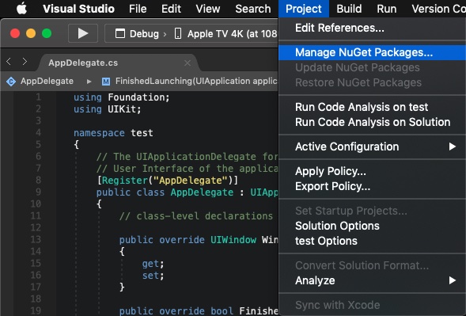The height and width of the screenshot is (316, 466).
Task: Click the AppDelegate class icon in breadcrumb
Action: [11, 82]
